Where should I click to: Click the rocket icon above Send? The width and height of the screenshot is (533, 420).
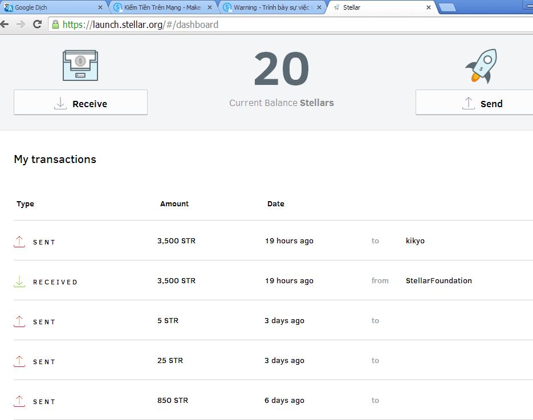[481, 66]
